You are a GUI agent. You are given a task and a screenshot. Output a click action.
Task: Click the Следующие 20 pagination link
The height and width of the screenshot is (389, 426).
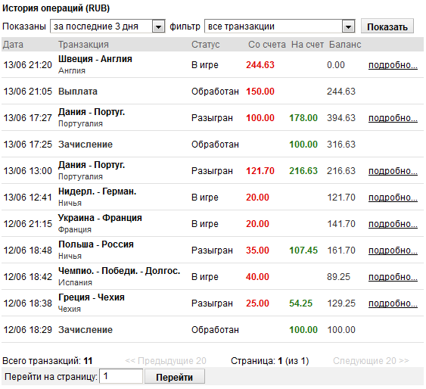371,361
